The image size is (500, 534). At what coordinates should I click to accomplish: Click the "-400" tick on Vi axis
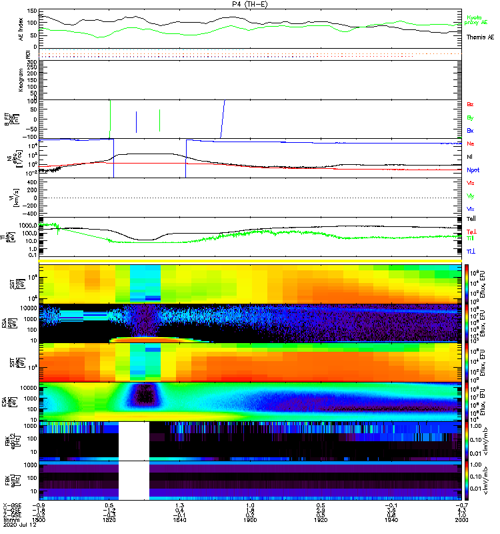click(30, 214)
